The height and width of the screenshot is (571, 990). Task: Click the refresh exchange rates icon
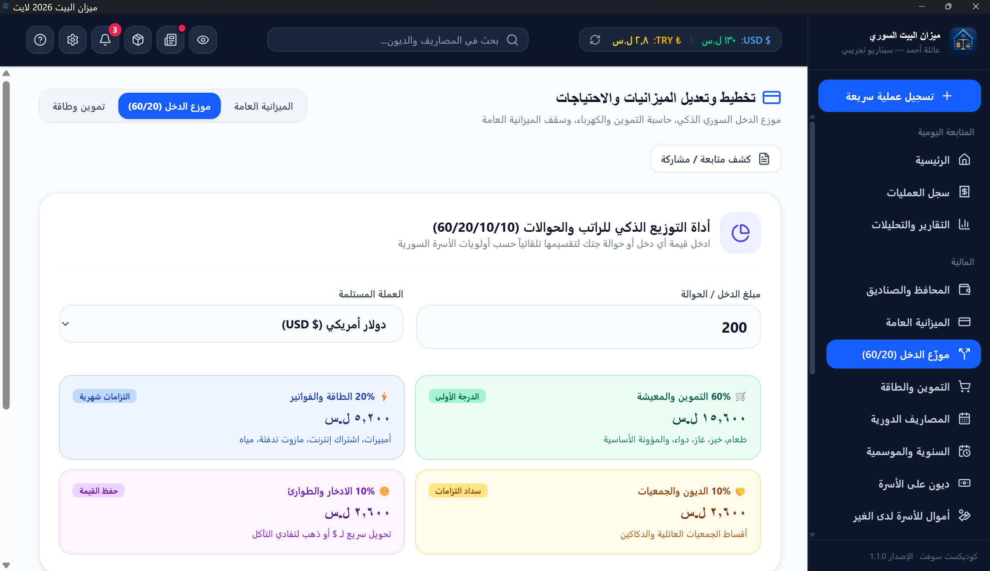595,40
